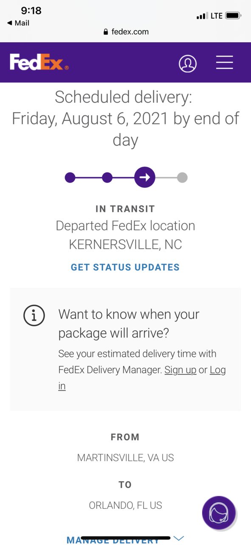Tap the Manage Delivery text
Image resolution: width=251 pixels, height=545 pixels.
(113, 540)
